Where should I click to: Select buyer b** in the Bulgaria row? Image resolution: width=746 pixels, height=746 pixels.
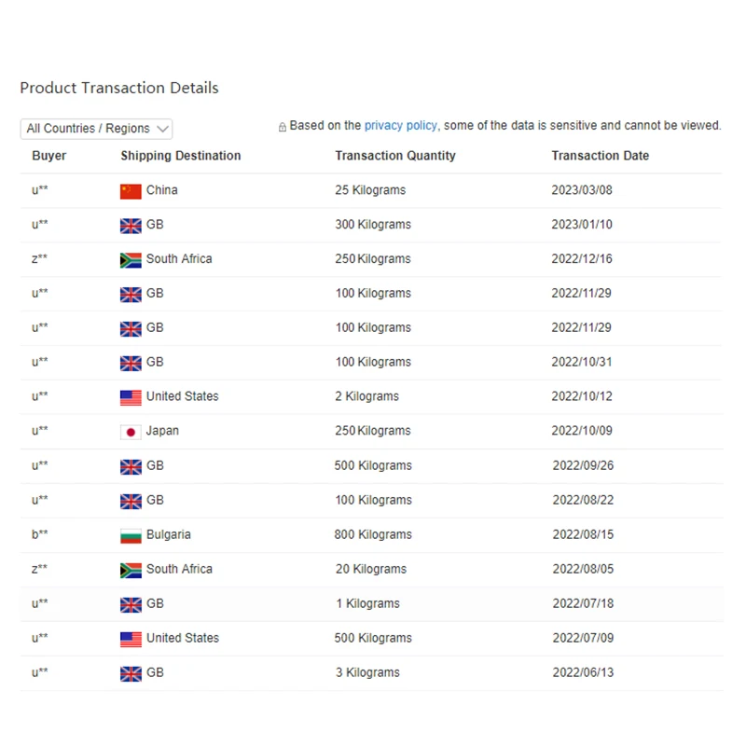[x=39, y=534]
